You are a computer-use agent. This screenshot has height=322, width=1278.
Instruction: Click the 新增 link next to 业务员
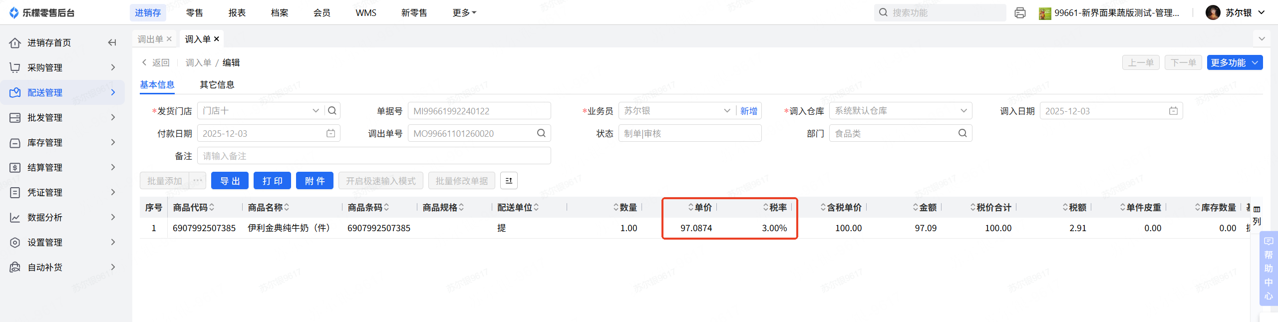click(x=748, y=111)
